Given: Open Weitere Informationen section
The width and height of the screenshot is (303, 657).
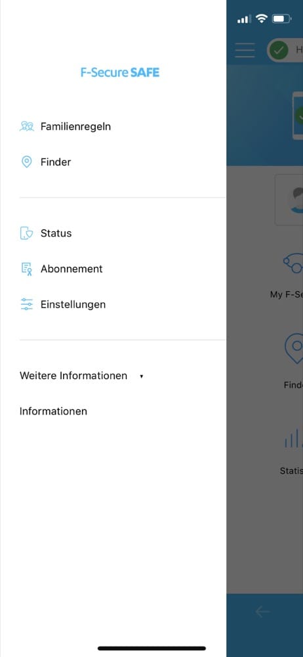Looking at the screenshot, I should pos(73,375).
